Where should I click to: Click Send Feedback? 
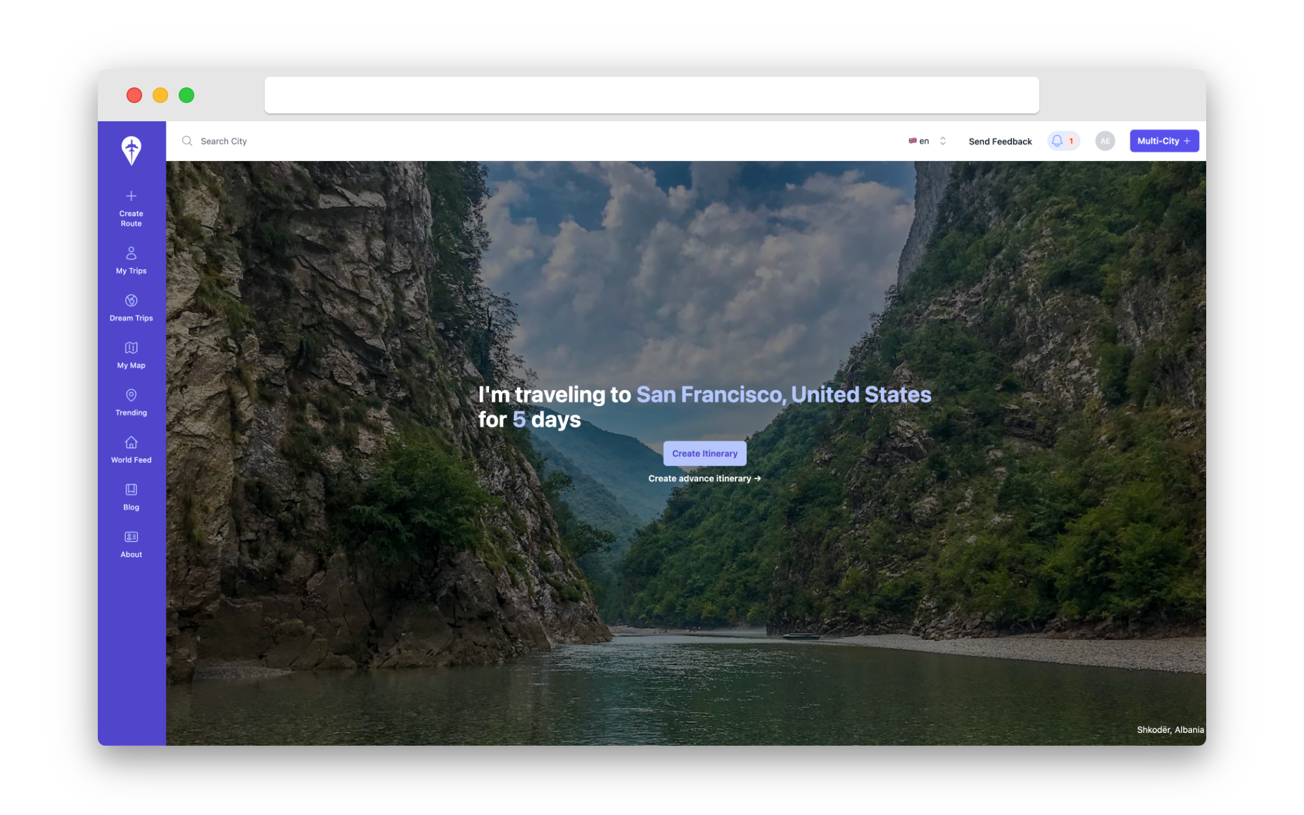point(1000,141)
